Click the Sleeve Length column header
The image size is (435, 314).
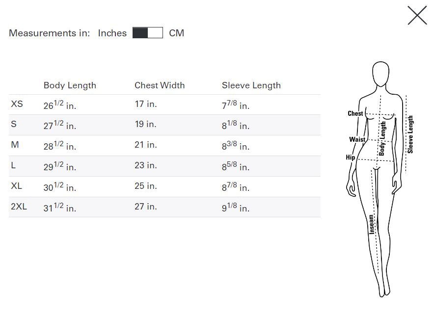[251, 85]
